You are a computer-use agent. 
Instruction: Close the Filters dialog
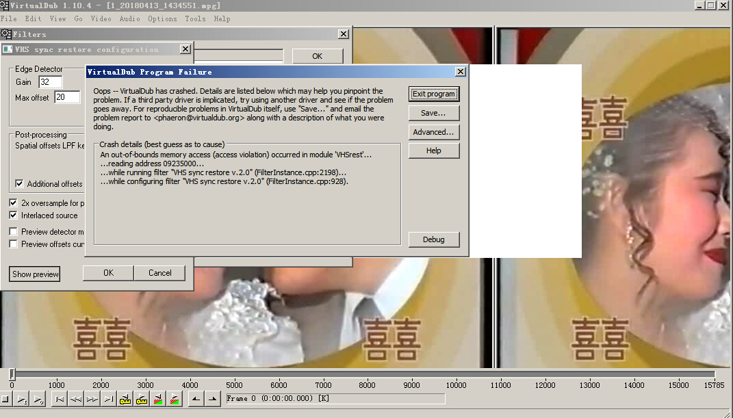tap(343, 34)
